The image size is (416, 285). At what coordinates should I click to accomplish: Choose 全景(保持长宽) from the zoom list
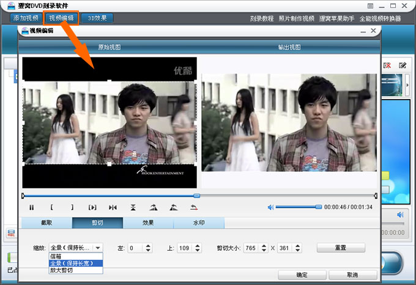[76, 263]
